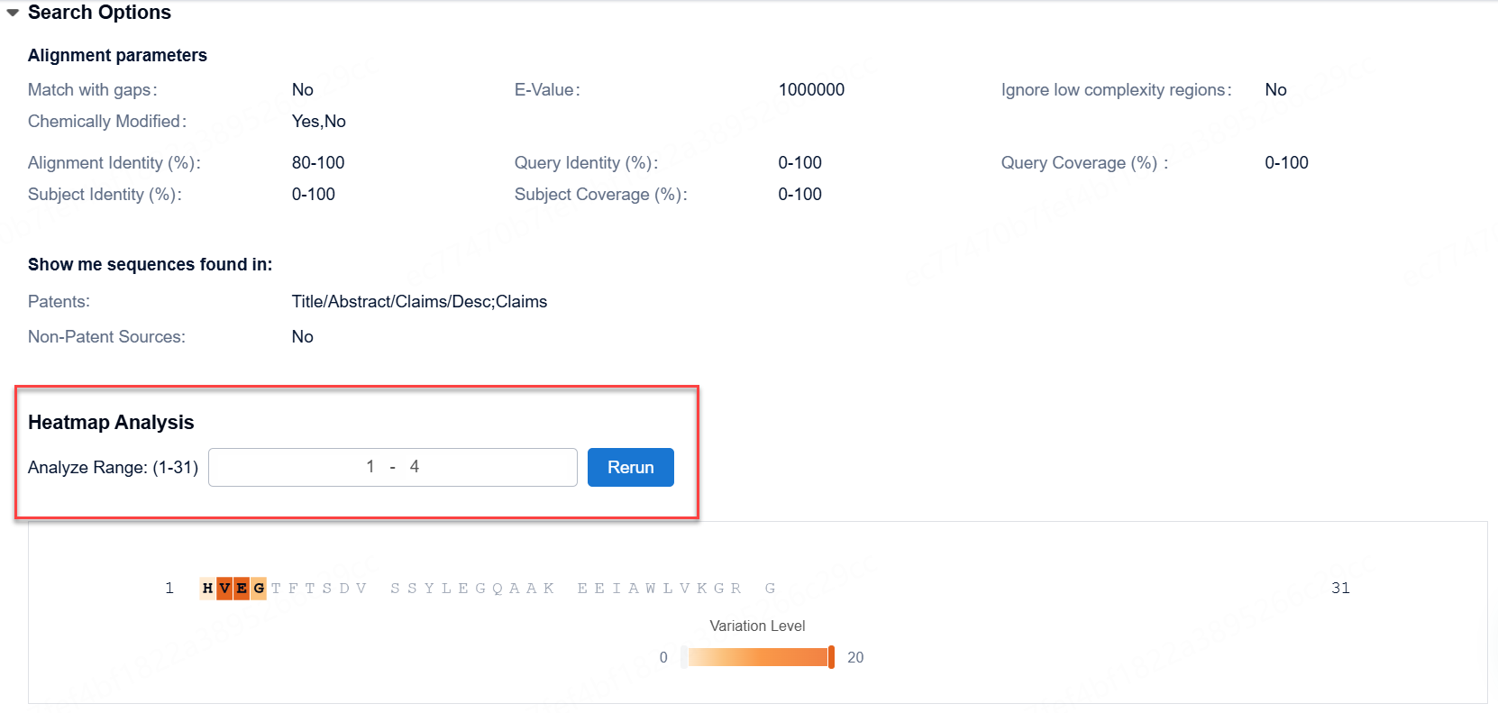Click the E-Value figure 1000000
1498x713 pixels.
(811, 90)
